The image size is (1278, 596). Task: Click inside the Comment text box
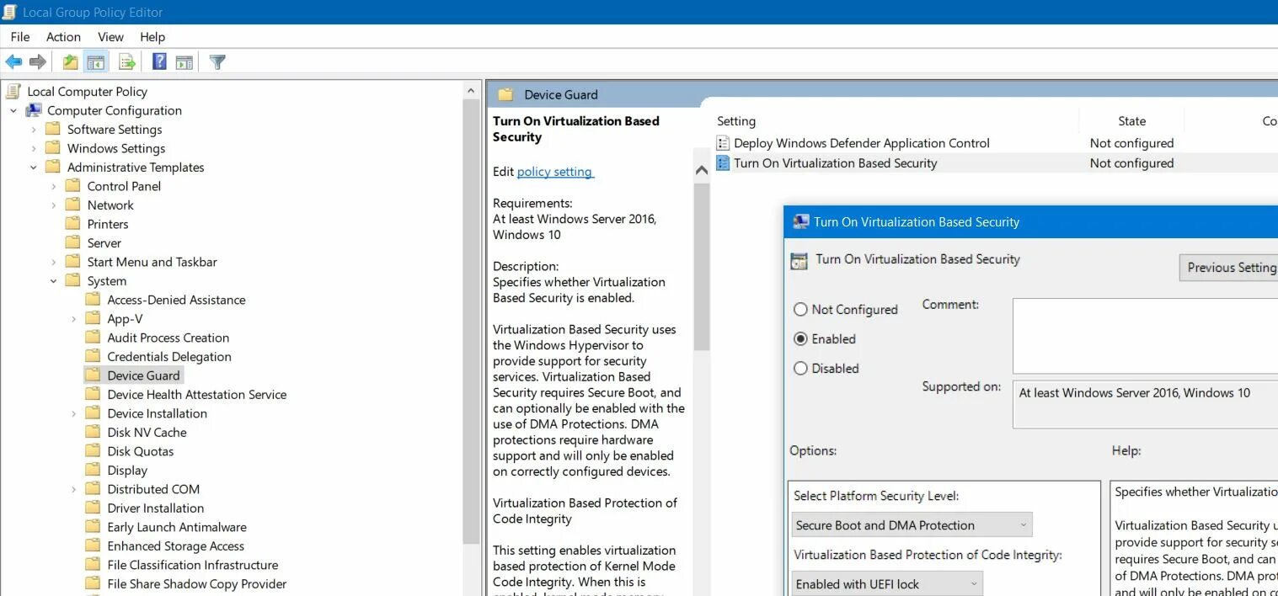pos(1145,336)
